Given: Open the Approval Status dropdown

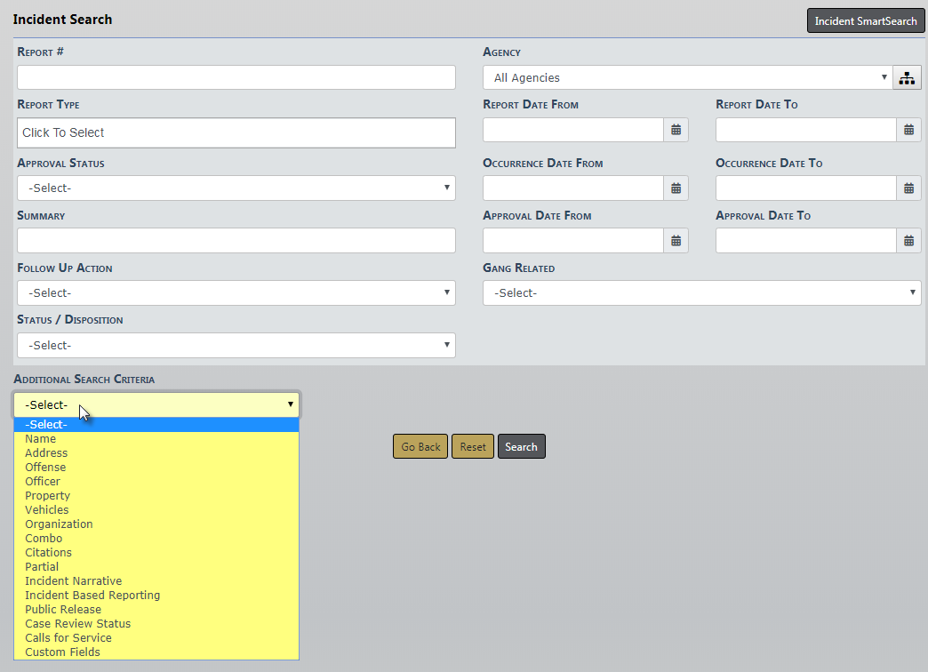Looking at the screenshot, I should click(236, 188).
